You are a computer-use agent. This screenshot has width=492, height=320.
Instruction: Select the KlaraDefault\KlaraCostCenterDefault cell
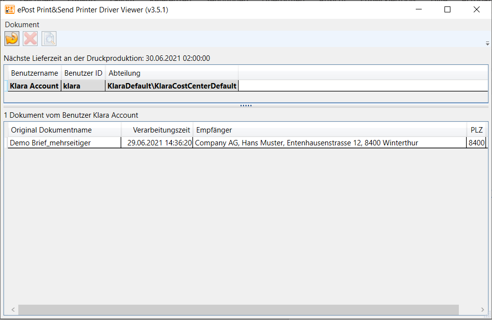tap(172, 86)
